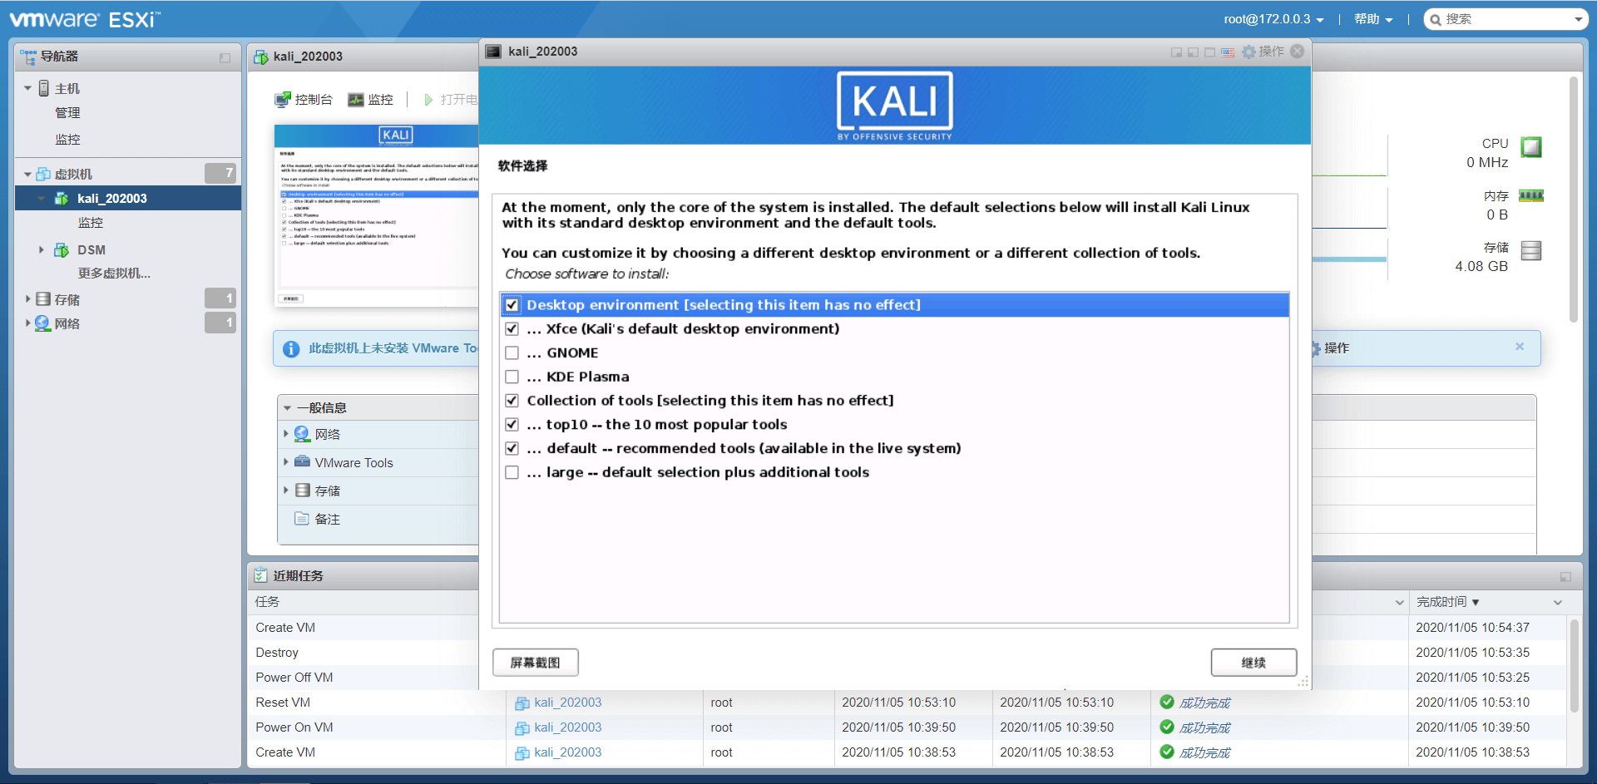Expand the DSM tree node
Screen dimensions: 1597x784
(41, 249)
